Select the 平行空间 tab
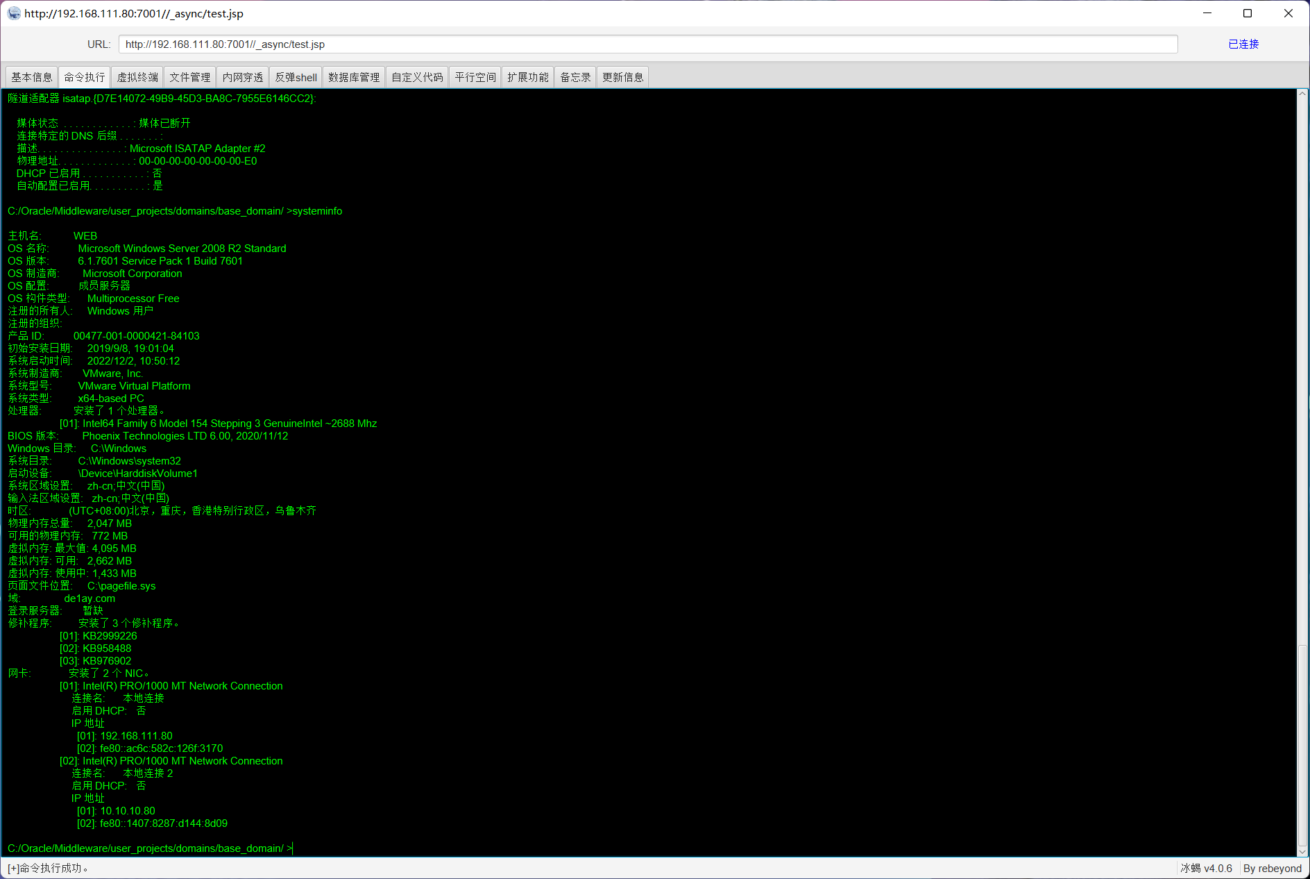The image size is (1310, 879). pos(475,77)
